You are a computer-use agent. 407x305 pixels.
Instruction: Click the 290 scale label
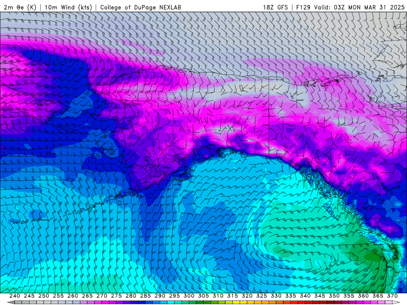click(160, 296)
